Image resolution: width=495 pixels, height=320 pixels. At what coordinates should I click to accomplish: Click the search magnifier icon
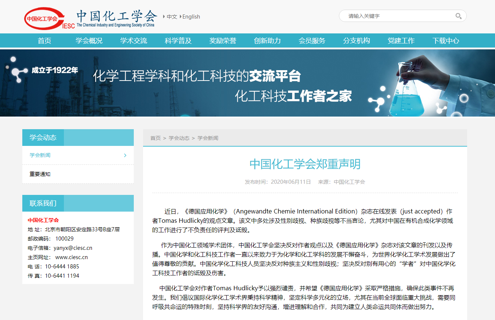pyautogui.click(x=458, y=16)
